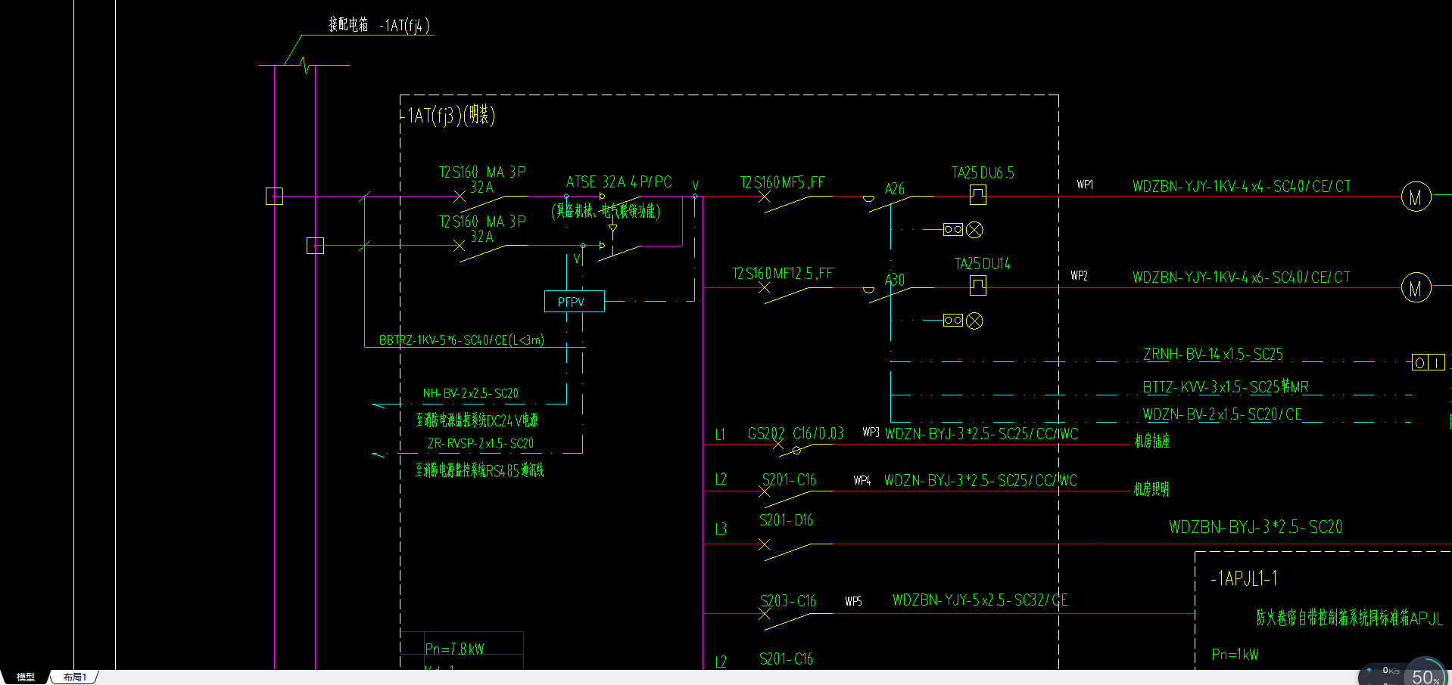Click the (具备机械、电气联锁功能) note

(x=606, y=211)
